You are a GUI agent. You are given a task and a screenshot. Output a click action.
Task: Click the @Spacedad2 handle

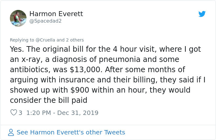tap(45, 21)
